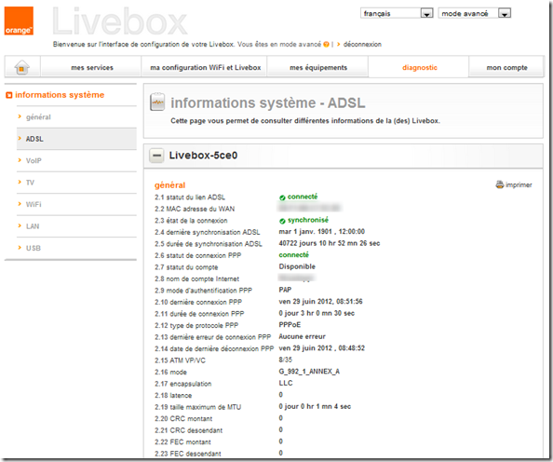This screenshot has width=553, height=462.
Task: Click the LLC encapsulation value
Action: click(286, 383)
